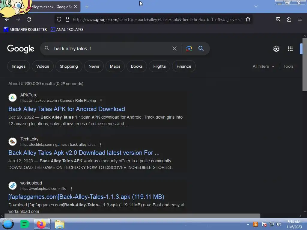Screen dimensions: 307x230
Task: Click the workupload site favicon
Action: click(13, 186)
